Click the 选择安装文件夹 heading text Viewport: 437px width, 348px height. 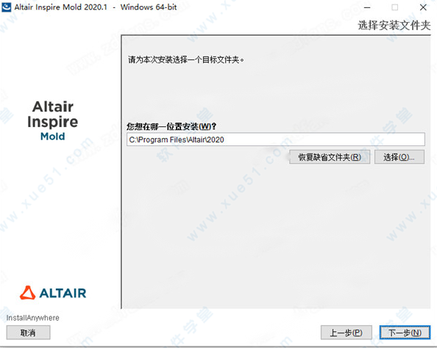tap(394, 25)
